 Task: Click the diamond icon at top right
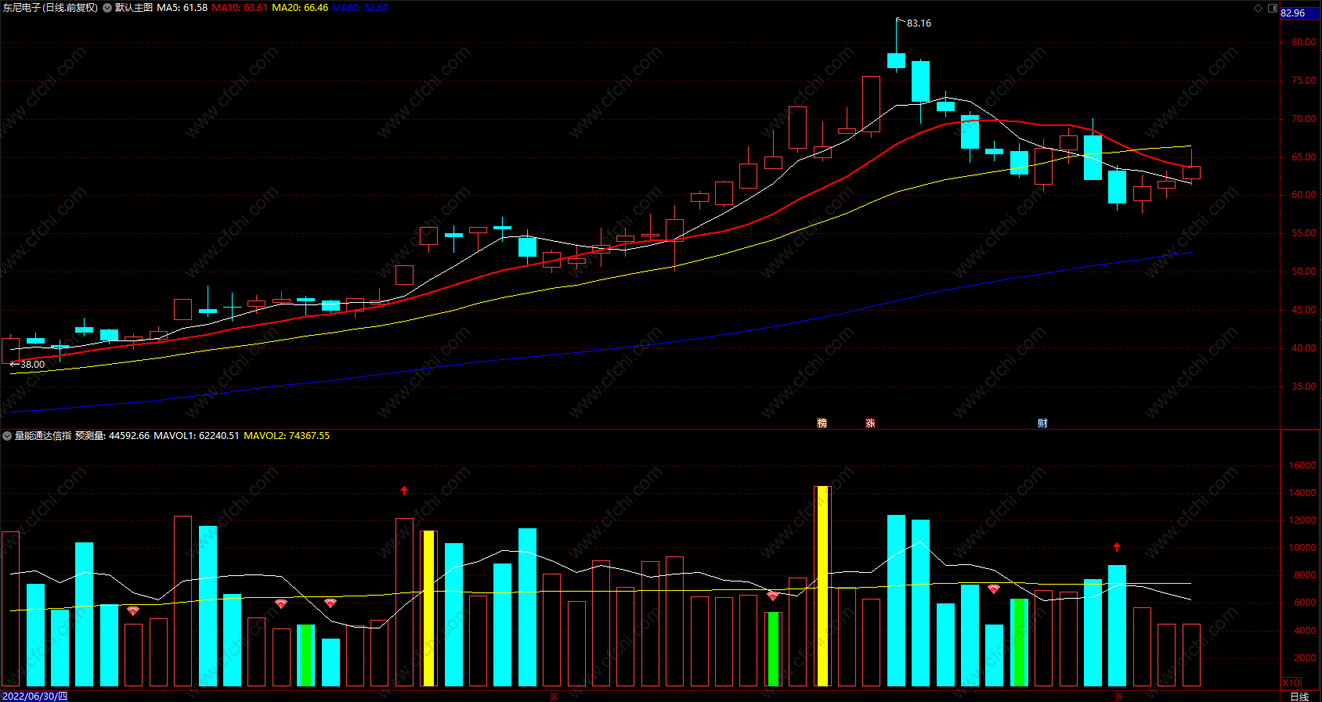[1259, 8]
